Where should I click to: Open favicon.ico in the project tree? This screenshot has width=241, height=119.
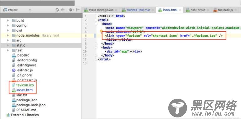click(25, 85)
